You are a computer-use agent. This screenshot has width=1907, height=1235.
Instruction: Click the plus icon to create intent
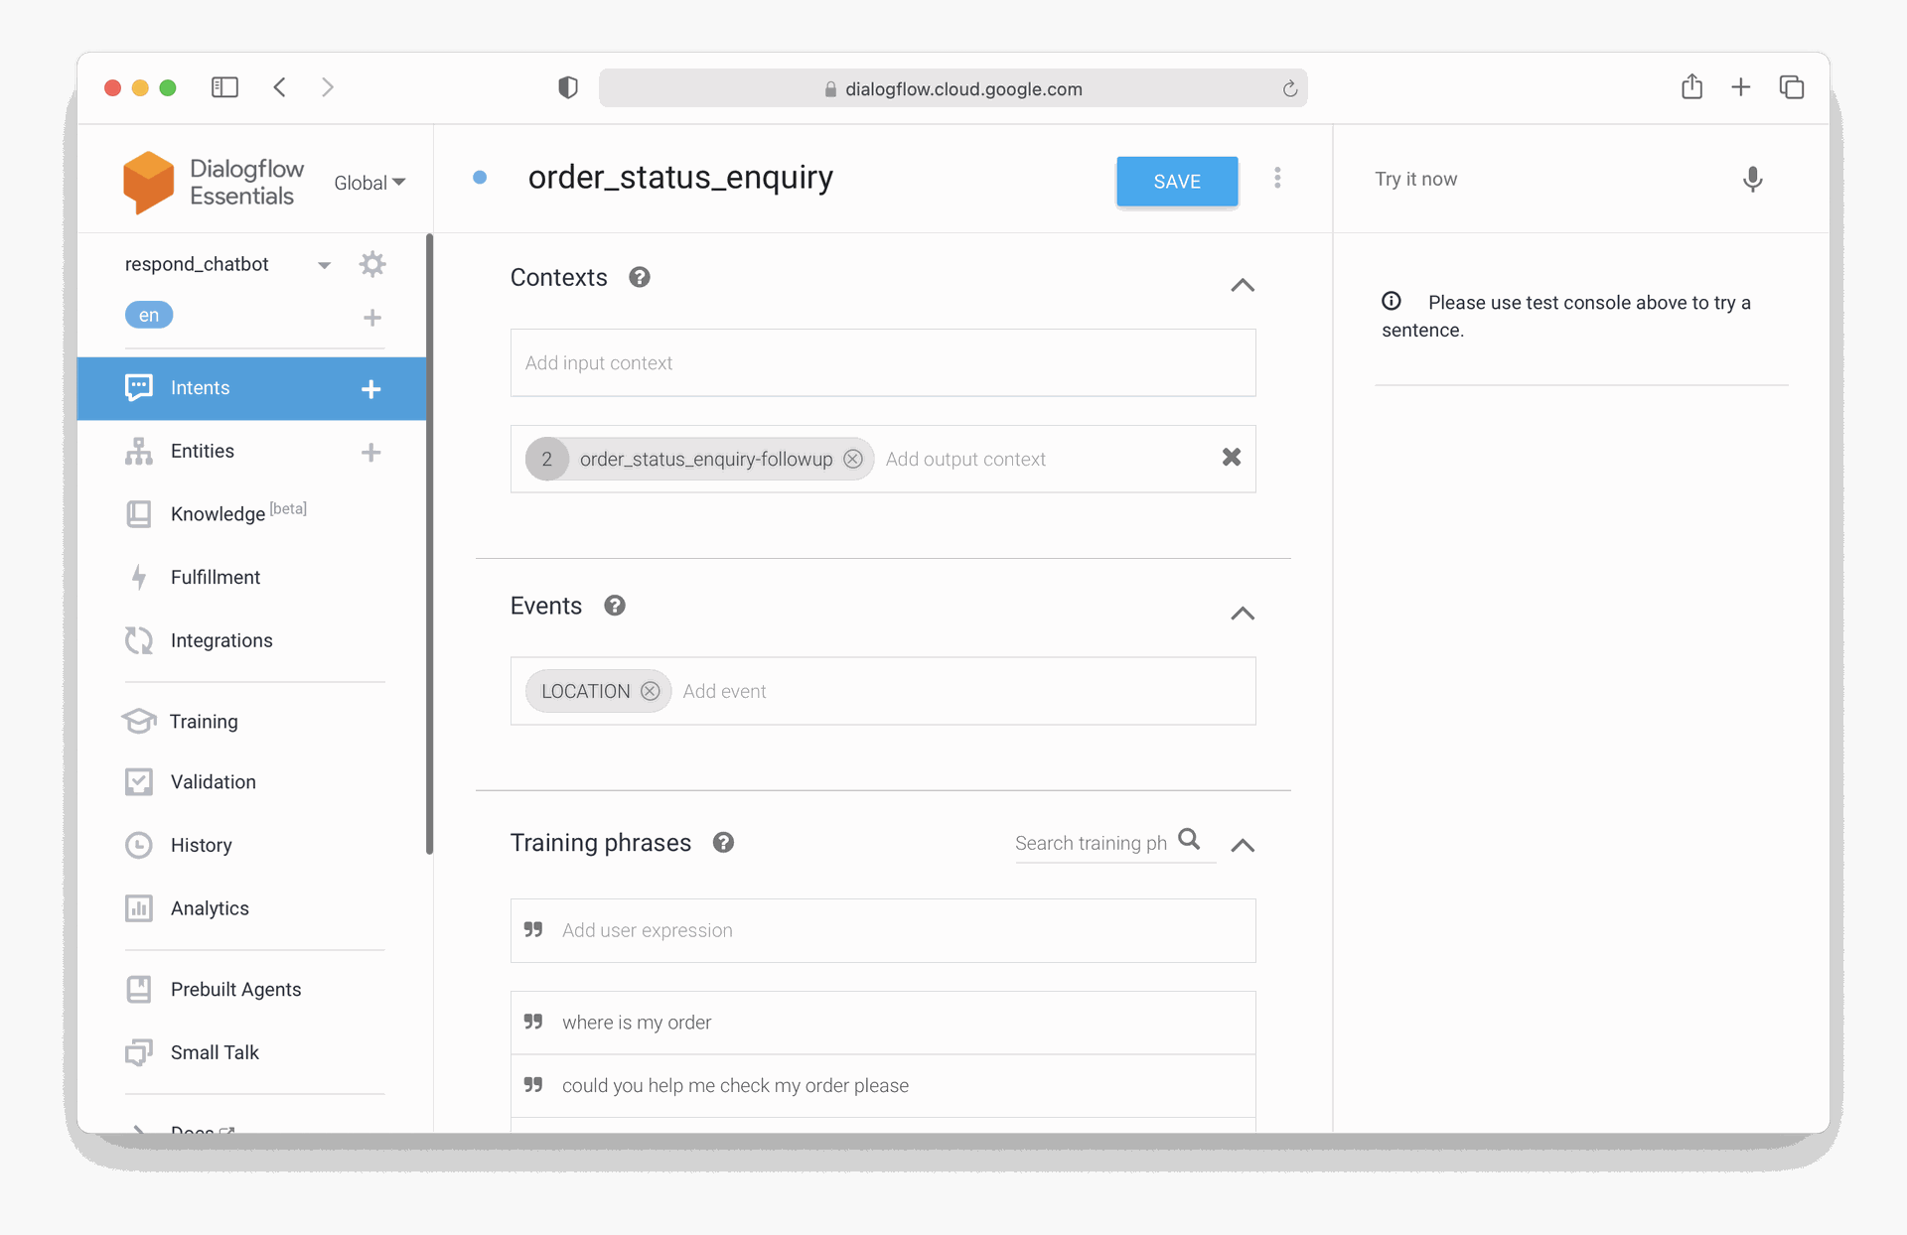point(370,389)
